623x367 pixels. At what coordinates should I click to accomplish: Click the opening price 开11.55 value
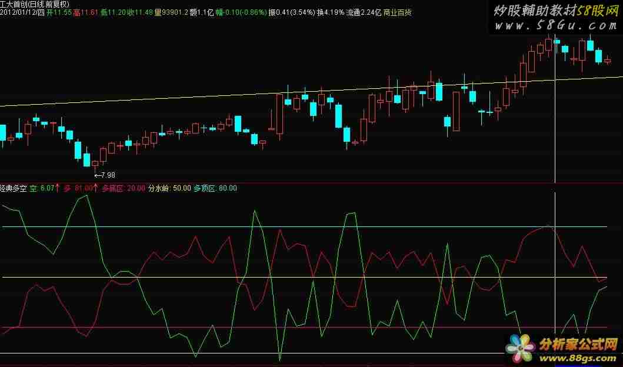[59, 12]
